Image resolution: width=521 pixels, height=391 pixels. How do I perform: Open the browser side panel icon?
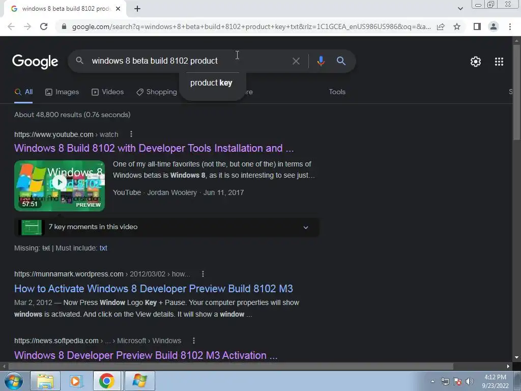pos(477,26)
